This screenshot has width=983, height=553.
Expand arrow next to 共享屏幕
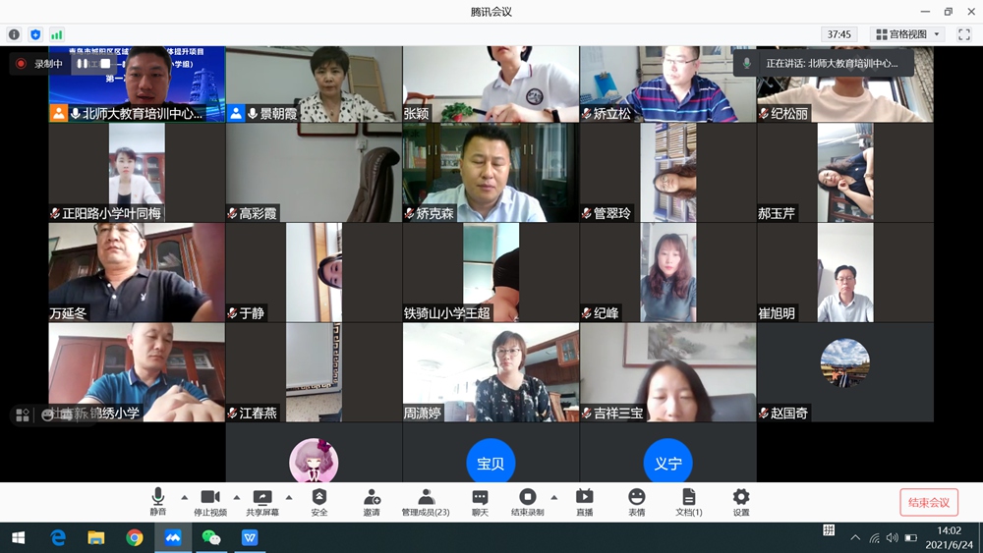[x=288, y=497]
